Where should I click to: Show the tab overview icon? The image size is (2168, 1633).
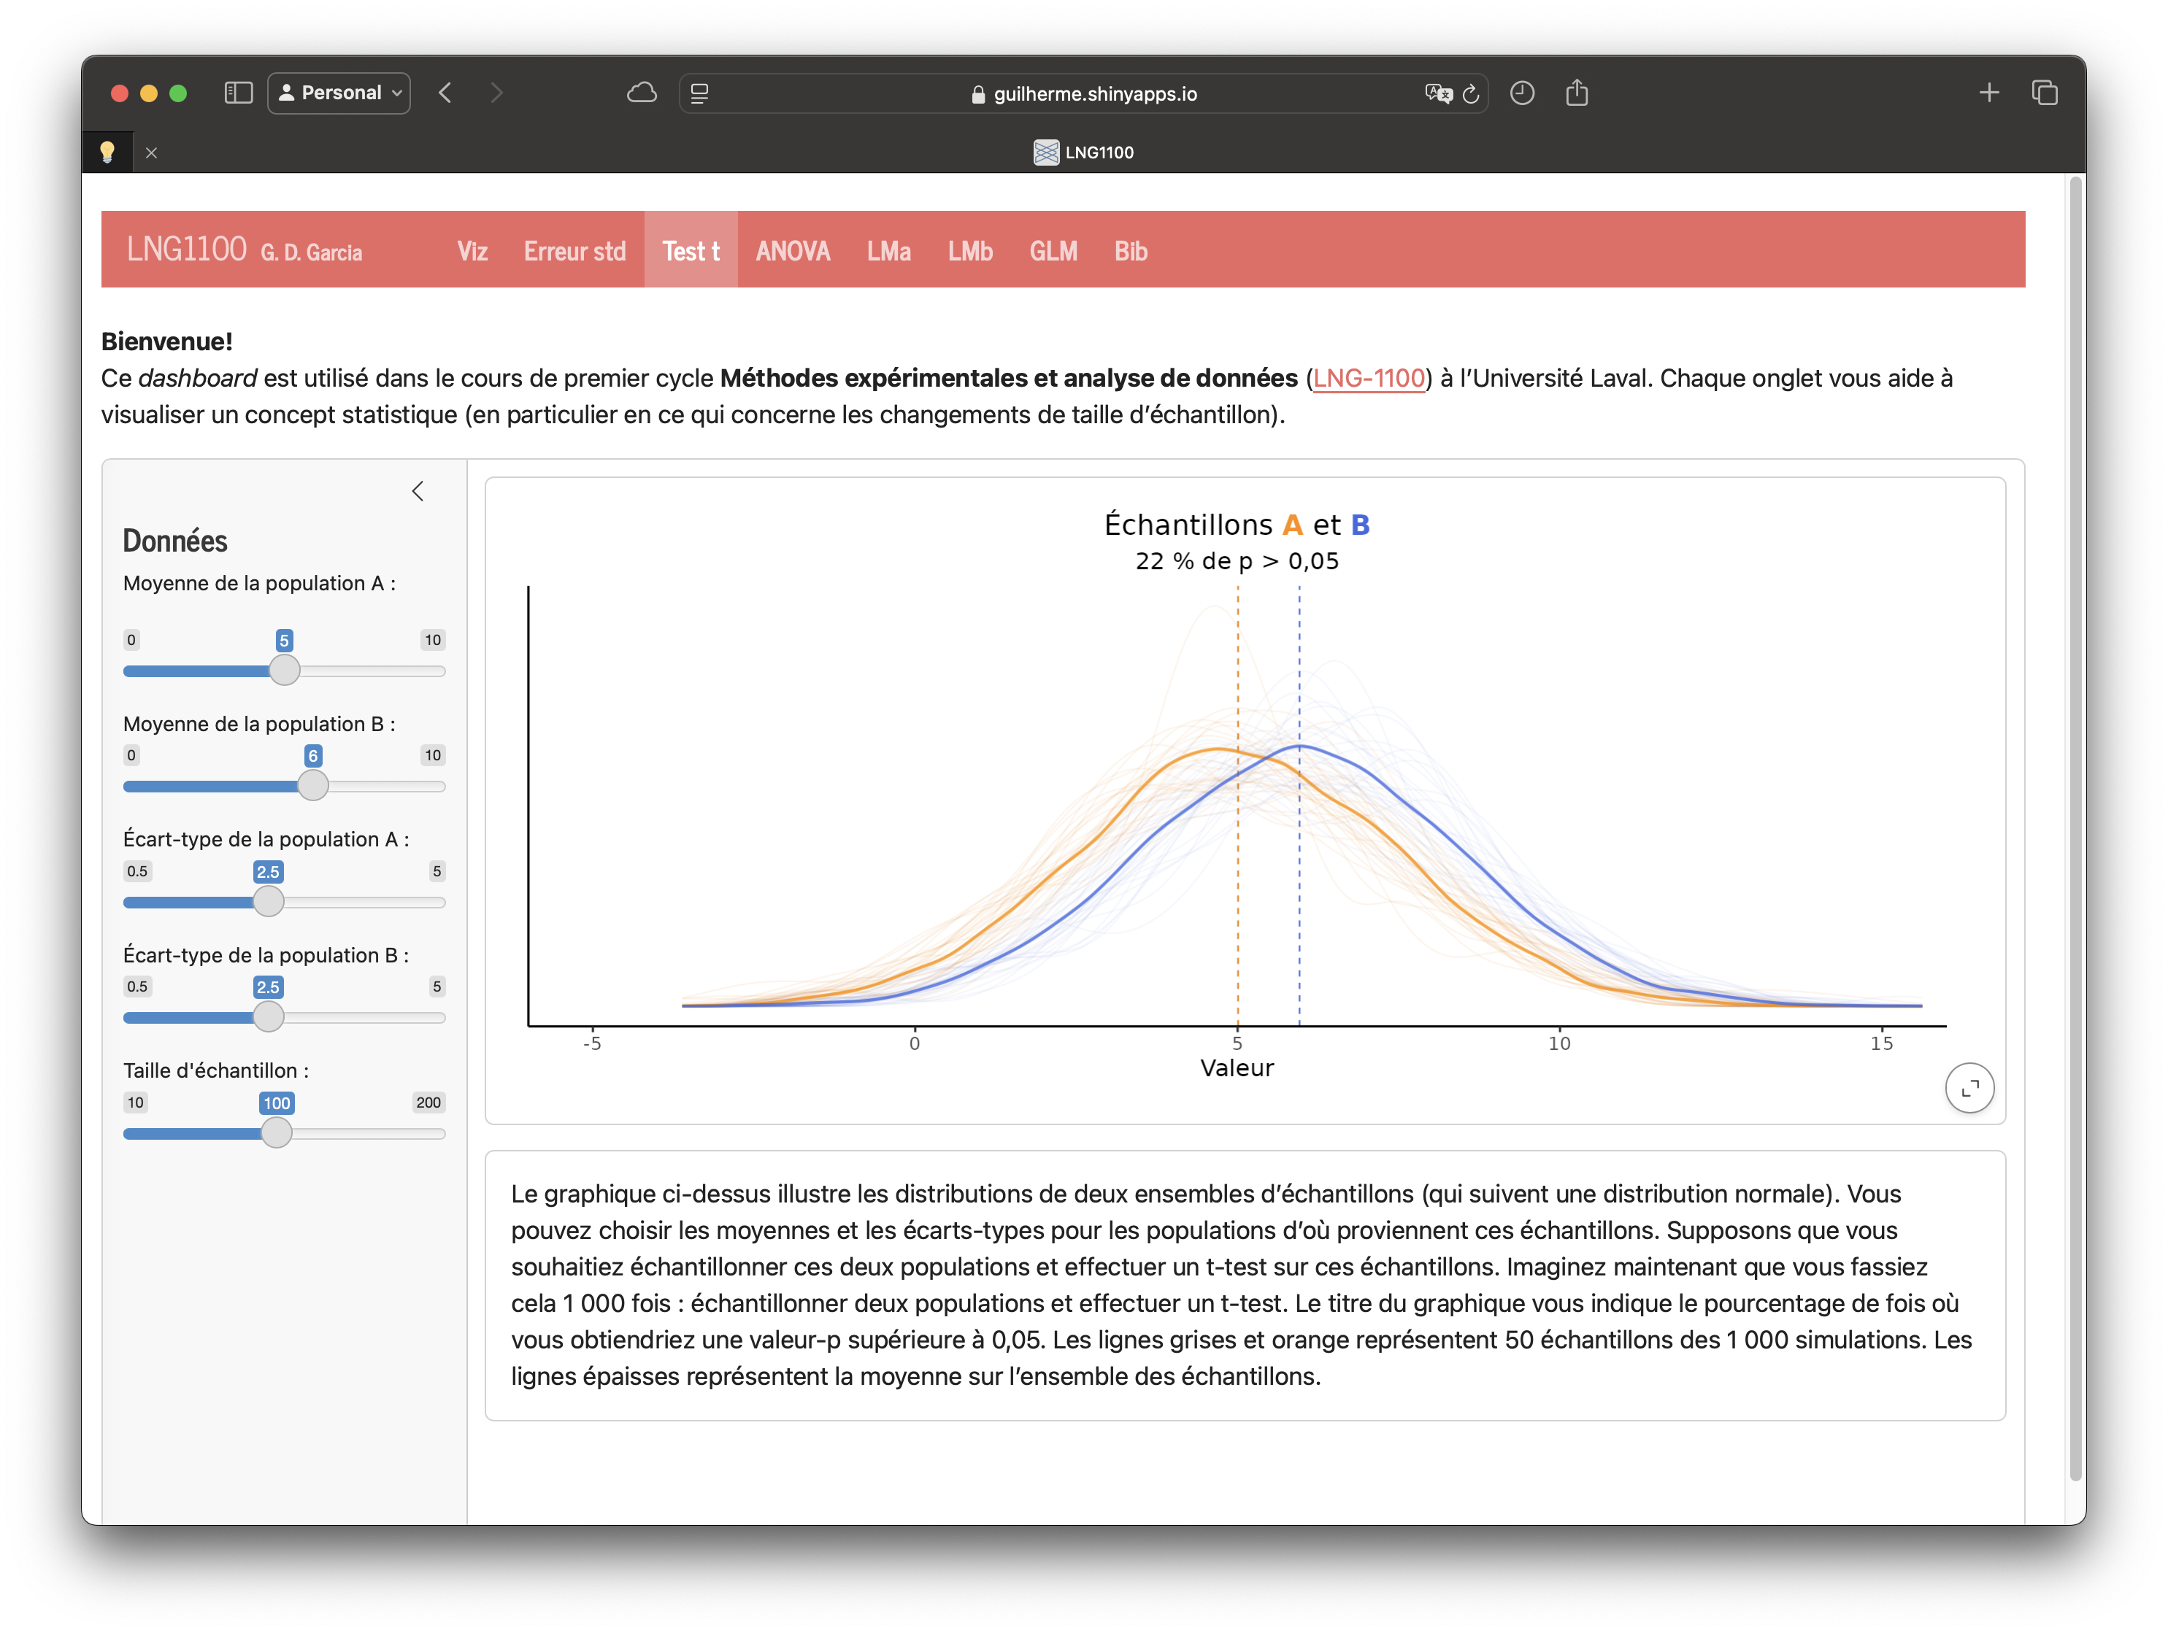2045,93
